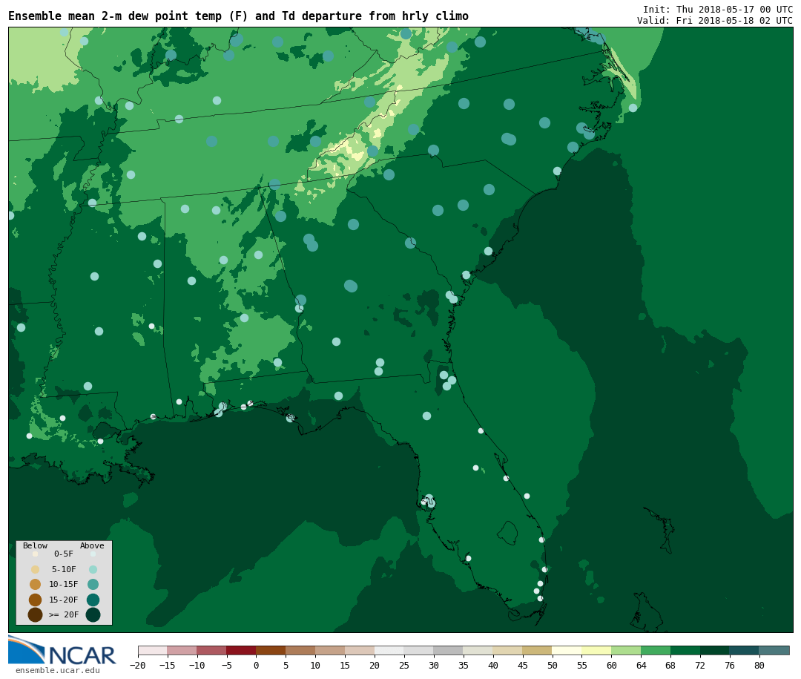Viewport: 801px width, 679px height.
Task: Open the ensemble.ucar.edu link
Action: pos(58,670)
